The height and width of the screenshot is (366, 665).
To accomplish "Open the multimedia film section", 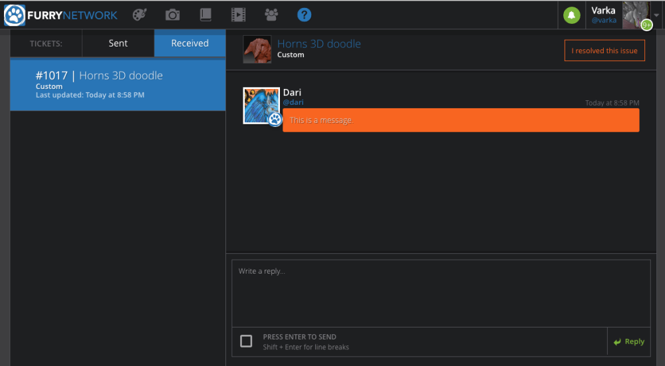I will click(x=238, y=15).
